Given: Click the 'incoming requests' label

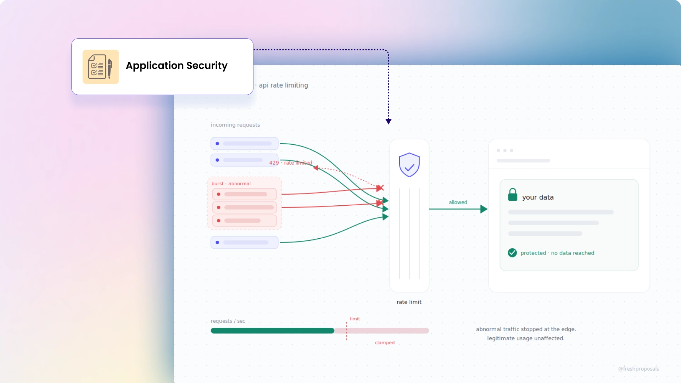Looking at the screenshot, I should point(235,125).
